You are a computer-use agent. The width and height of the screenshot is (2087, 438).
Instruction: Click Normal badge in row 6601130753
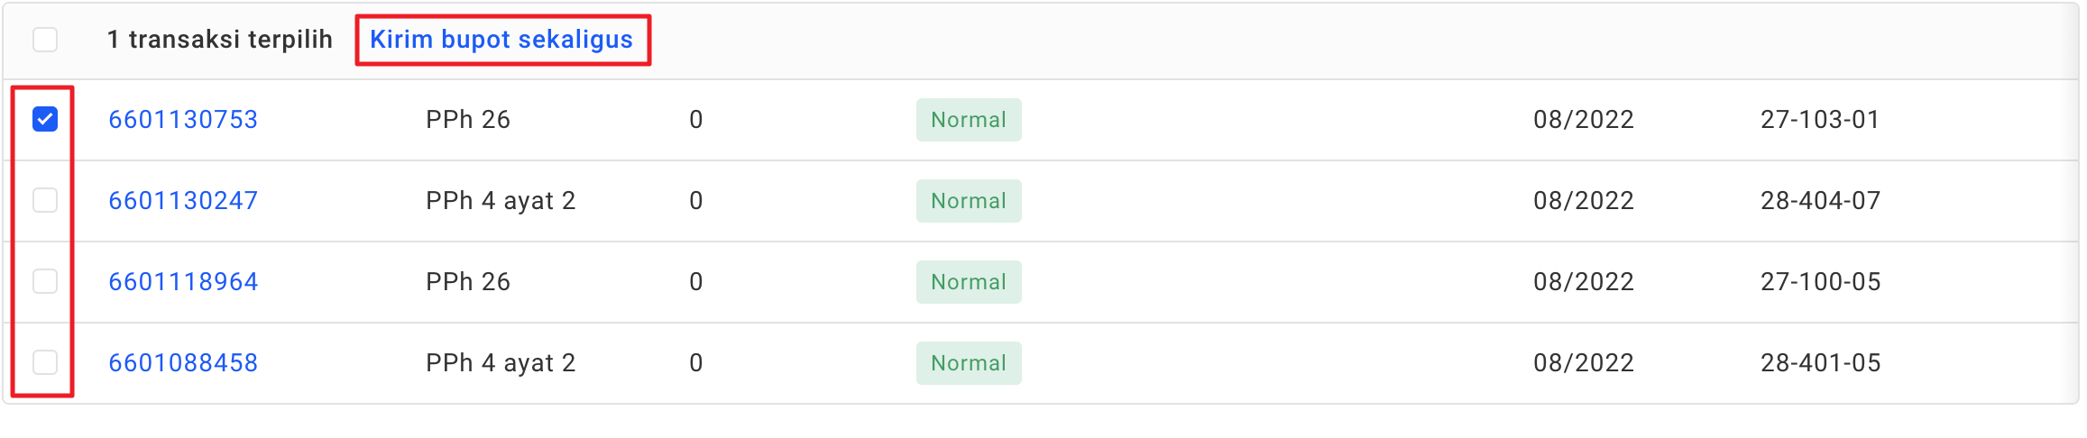tap(968, 120)
